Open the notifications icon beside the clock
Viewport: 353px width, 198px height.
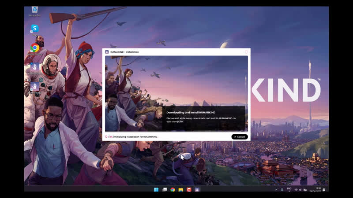coord(324,190)
